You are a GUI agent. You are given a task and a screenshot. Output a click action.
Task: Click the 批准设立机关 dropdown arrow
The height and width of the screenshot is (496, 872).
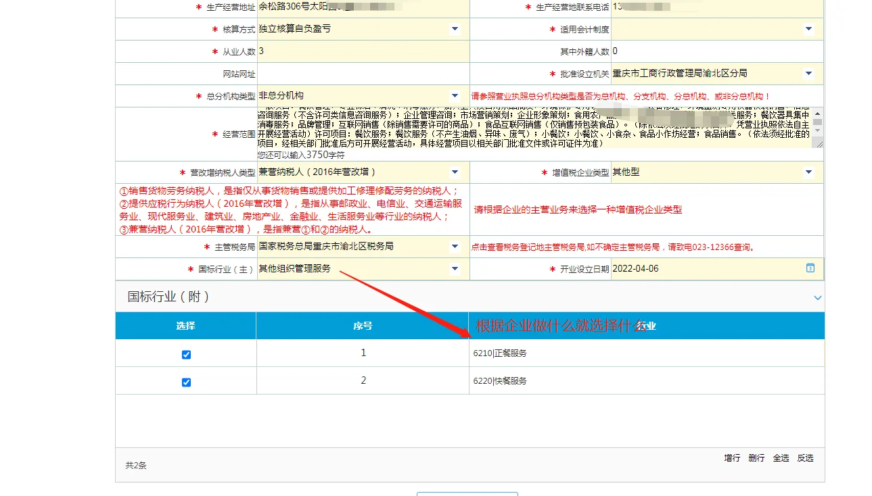tap(808, 74)
